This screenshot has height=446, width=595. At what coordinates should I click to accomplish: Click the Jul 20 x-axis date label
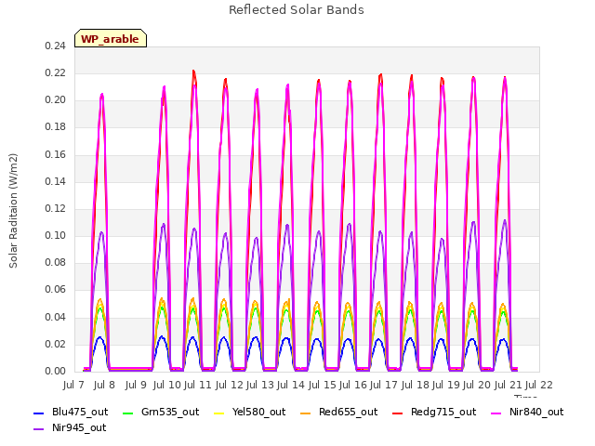477,385
